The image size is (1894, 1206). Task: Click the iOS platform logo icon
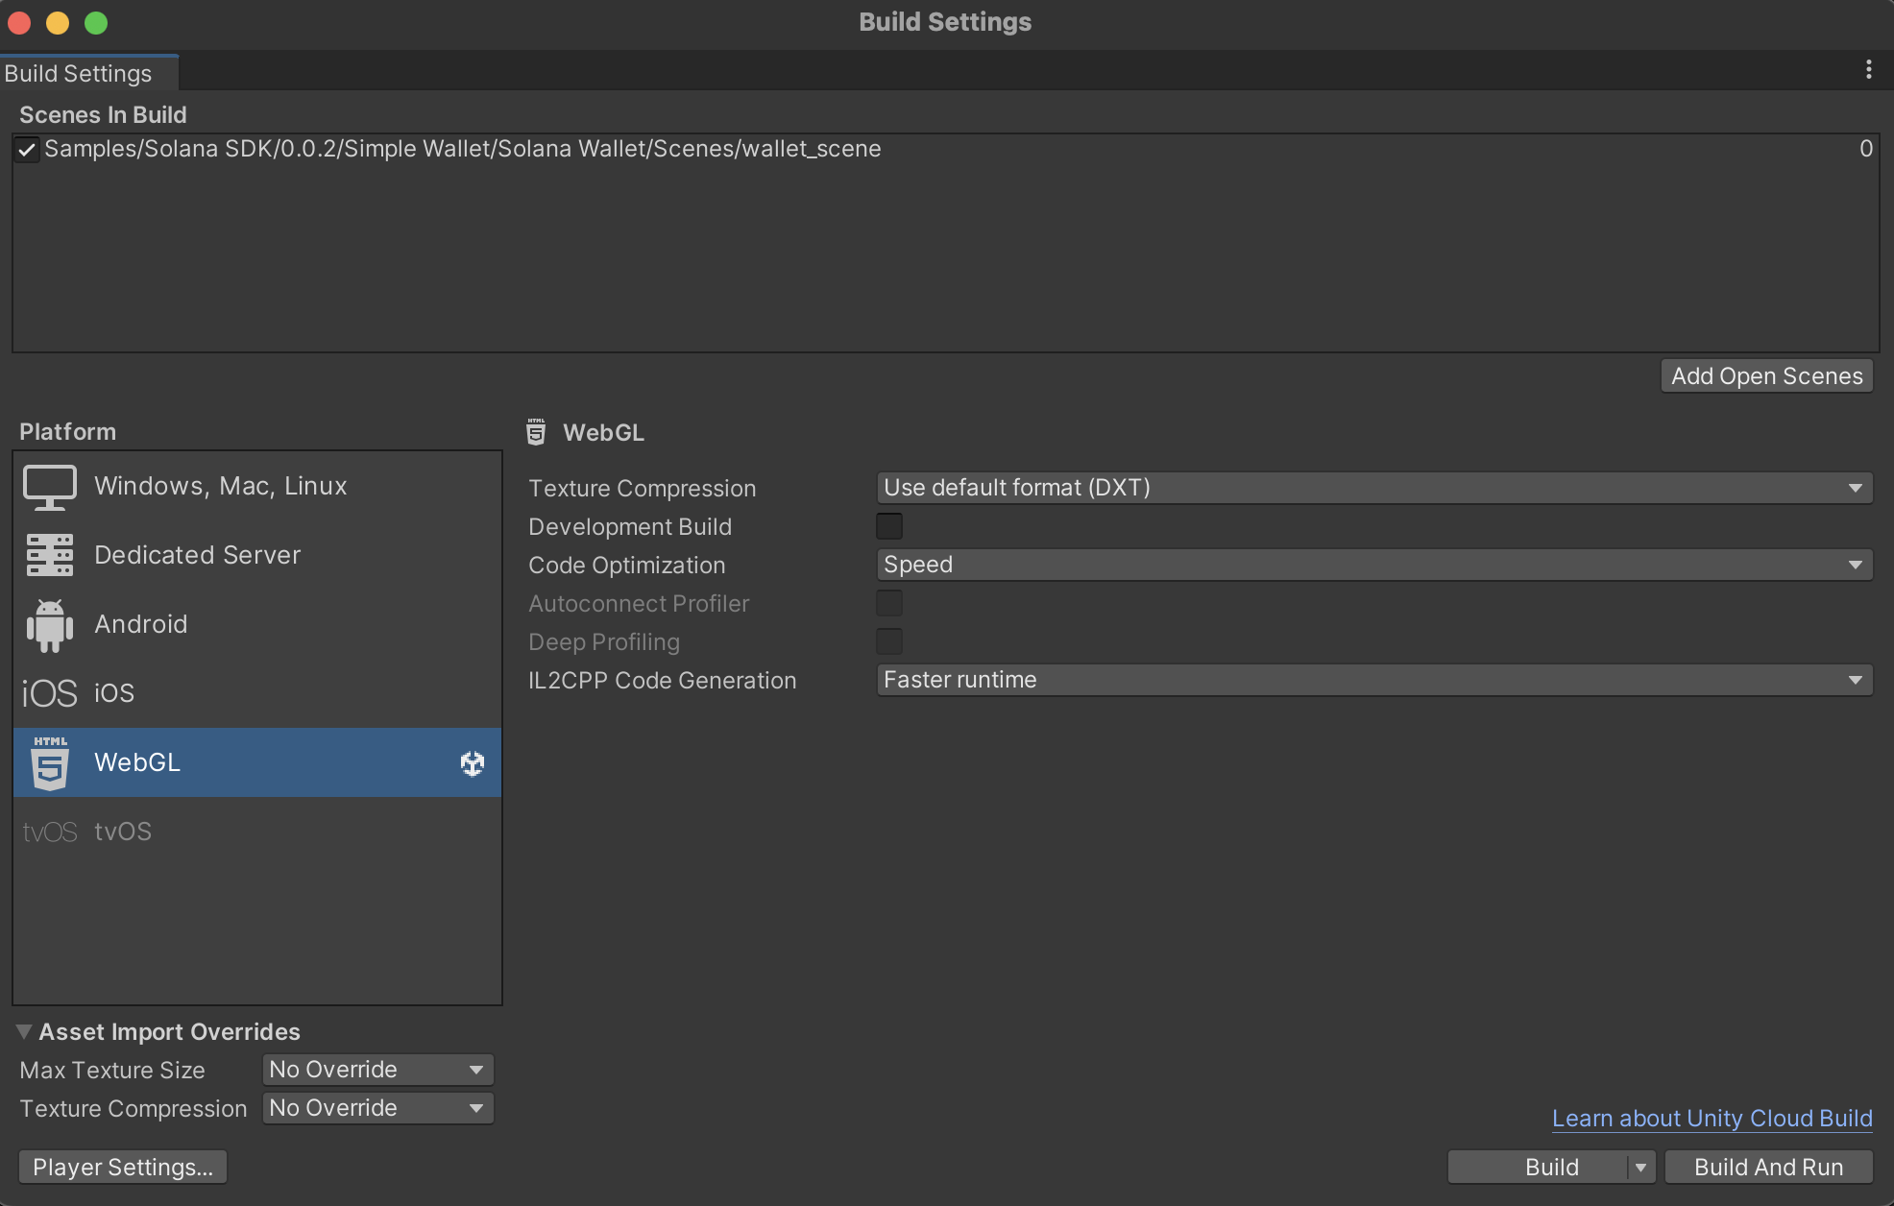pos(49,693)
